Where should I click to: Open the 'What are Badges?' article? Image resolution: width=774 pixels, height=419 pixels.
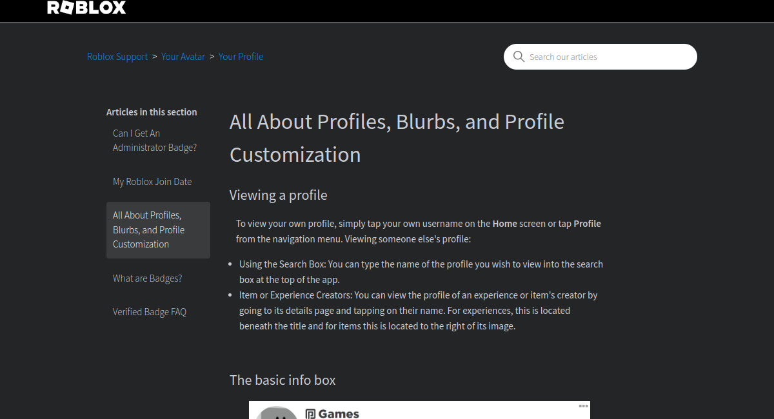click(148, 278)
